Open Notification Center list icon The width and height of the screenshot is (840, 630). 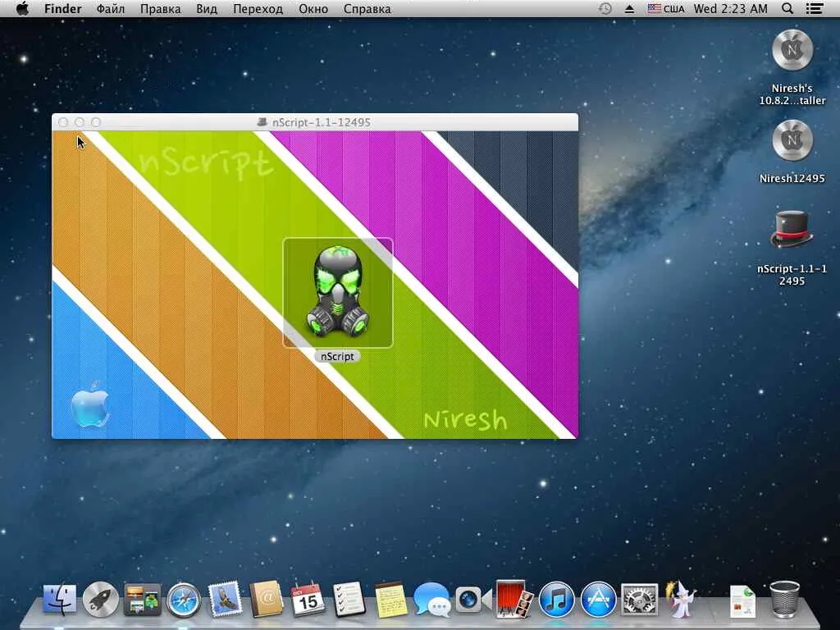pyautogui.click(x=815, y=8)
